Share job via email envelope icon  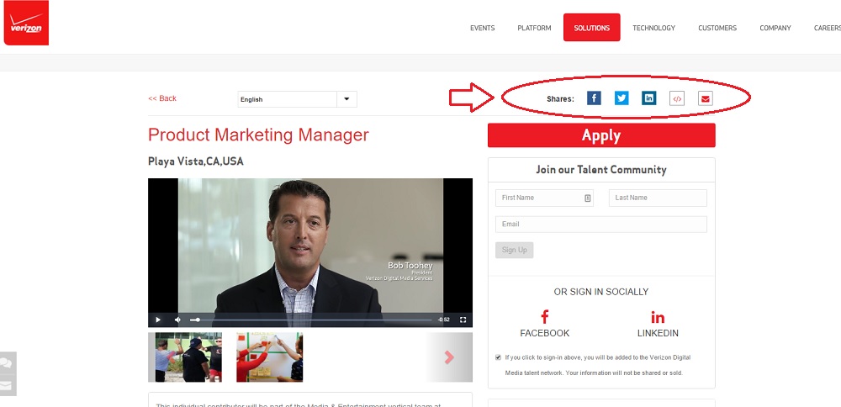coord(706,98)
